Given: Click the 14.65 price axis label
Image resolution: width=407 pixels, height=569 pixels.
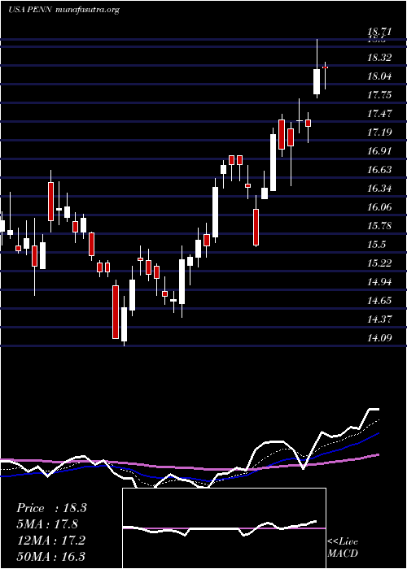Looking at the screenshot, I should pos(379,301).
